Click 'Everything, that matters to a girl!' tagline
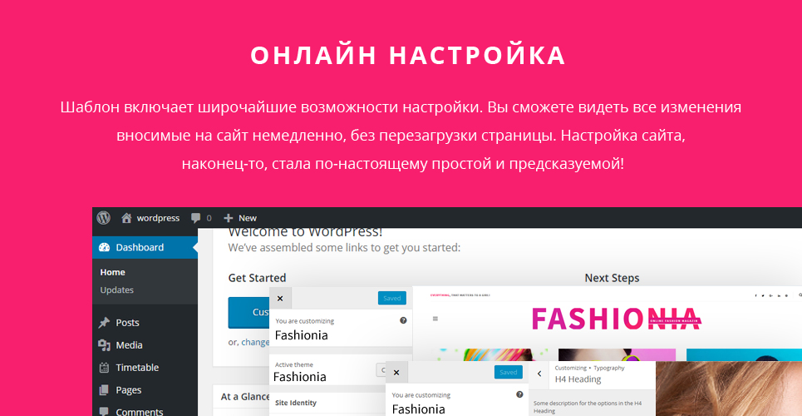 (460, 295)
